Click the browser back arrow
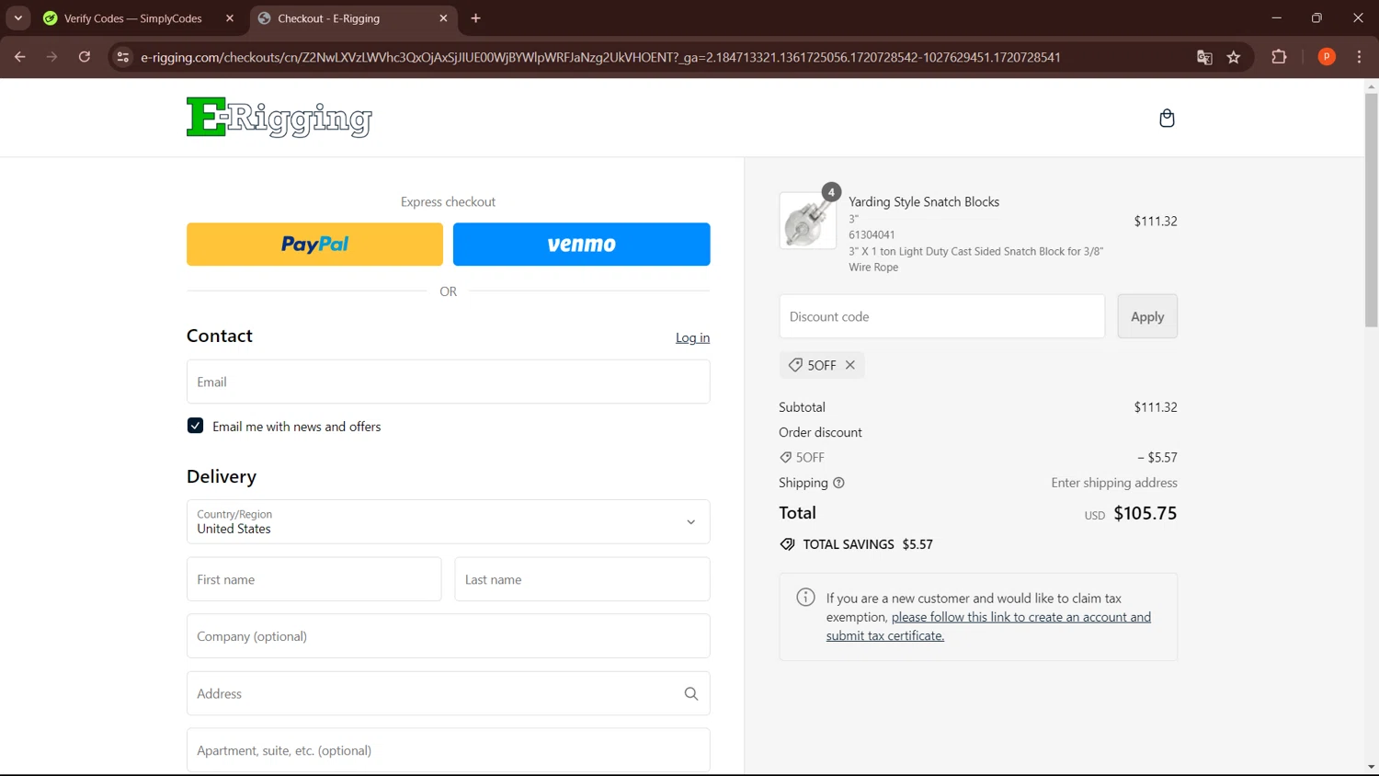 (x=20, y=57)
